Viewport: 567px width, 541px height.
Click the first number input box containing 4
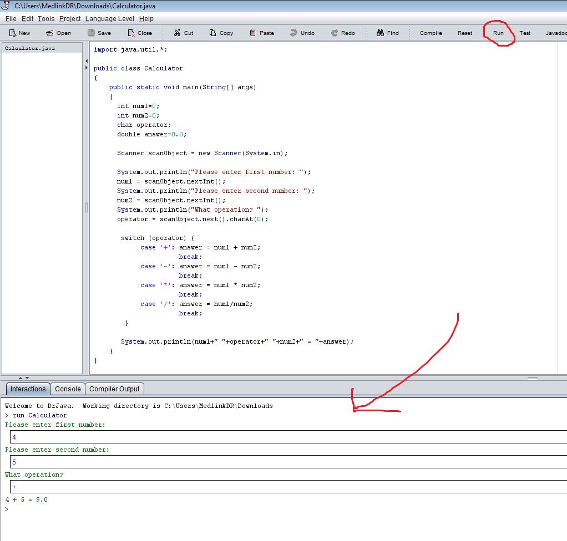[x=288, y=437]
